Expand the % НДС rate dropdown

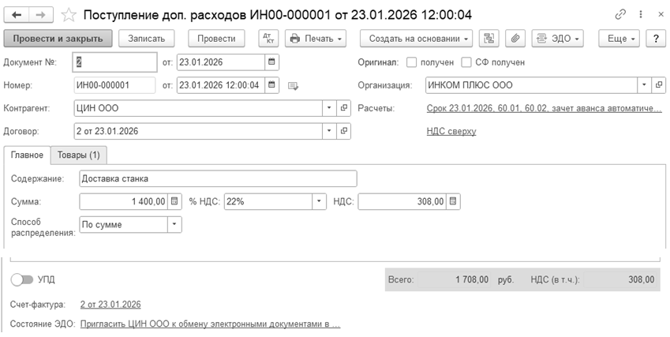pyautogui.click(x=319, y=201)
